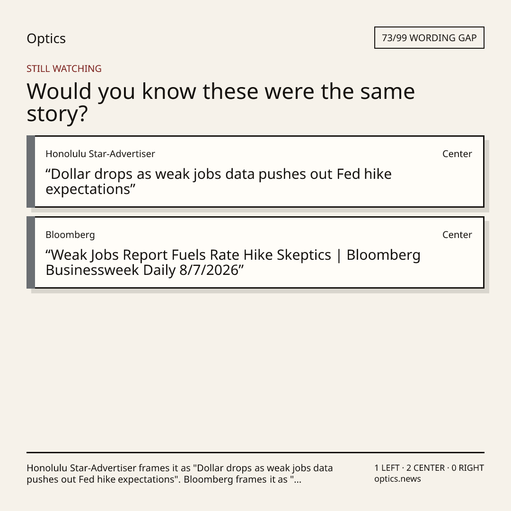Click the 0 RIGHT count in the footer
The height and width of the screenshot is (511, 511).
467,468
